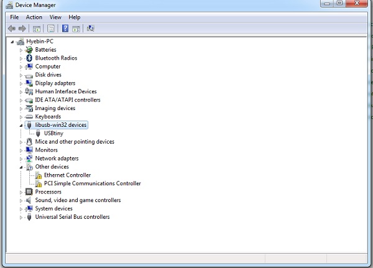Select the Ethernet Controller label
Screen dimensions: 373x268
point(68,175)
